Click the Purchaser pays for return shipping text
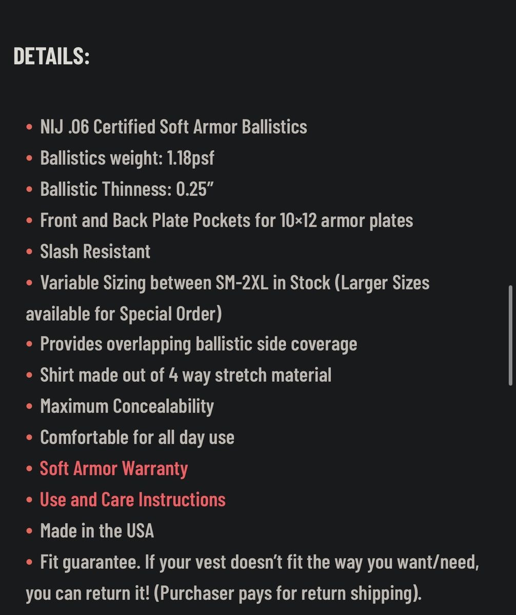Image resolution: width=516 pixels, height=615 pixels. click(287, 593)
